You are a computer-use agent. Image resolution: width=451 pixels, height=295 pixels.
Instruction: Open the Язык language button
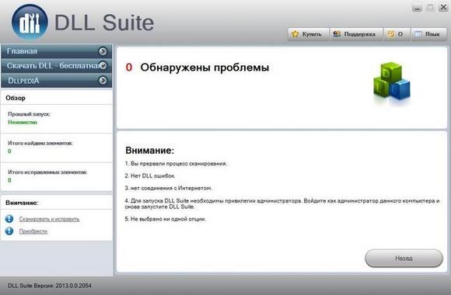[428, 34]
